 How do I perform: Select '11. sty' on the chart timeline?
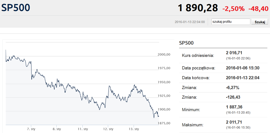pyautogui.click(x=82, y=129)
